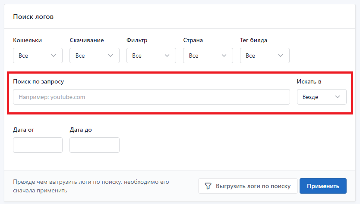Click the chevron arrow in the Скачивание select
This screenshot has width=360, height=204.
tap(111, 56)
